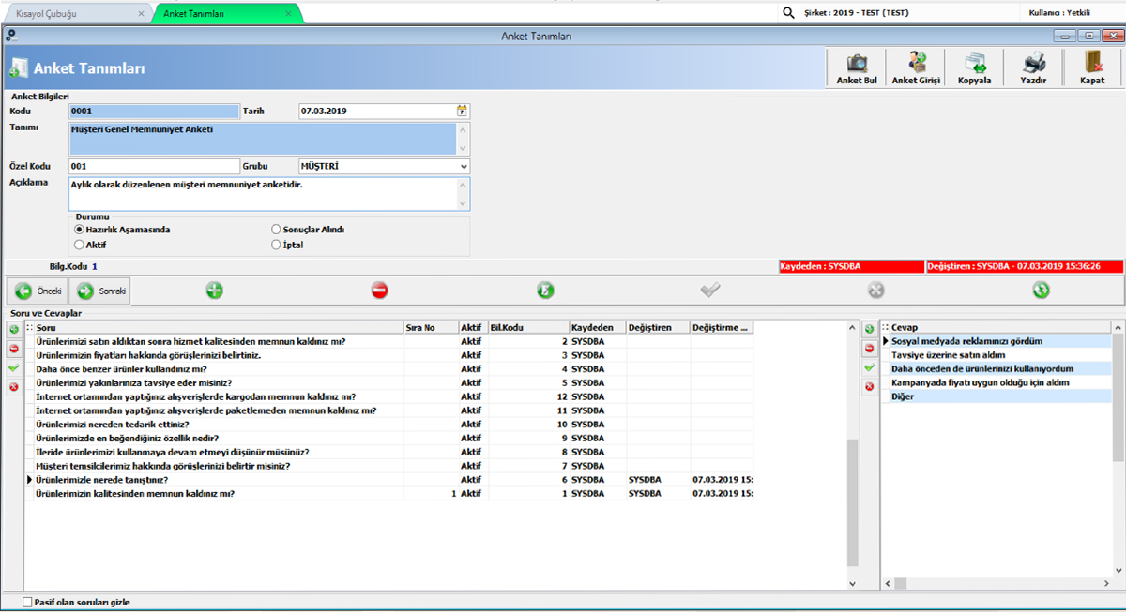Switch to the Kısayol Çubuğu tab

coord(73,14)
